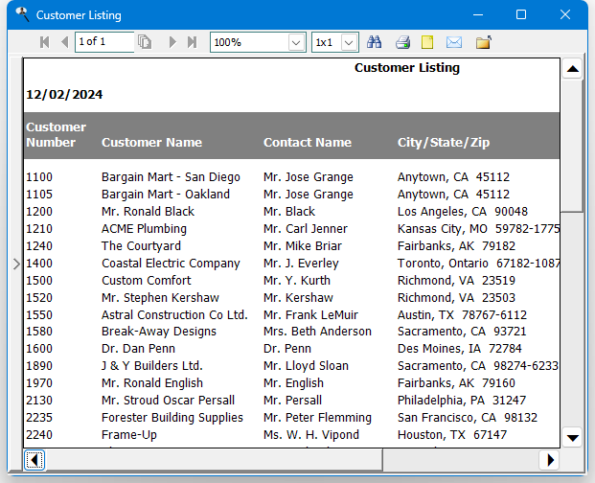Click the vertical scrollbar down arrow
The width and height of the screenshot is (595, 483).
pyautogui.click(x=572, y=437)
